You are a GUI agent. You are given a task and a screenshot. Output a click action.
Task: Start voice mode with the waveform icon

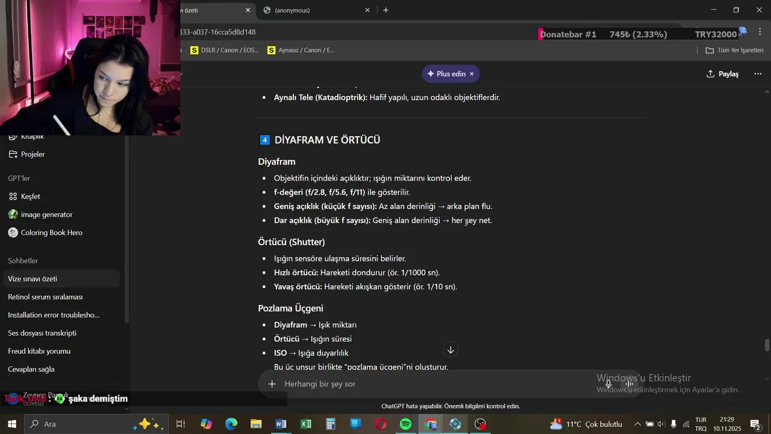(629, 384)
